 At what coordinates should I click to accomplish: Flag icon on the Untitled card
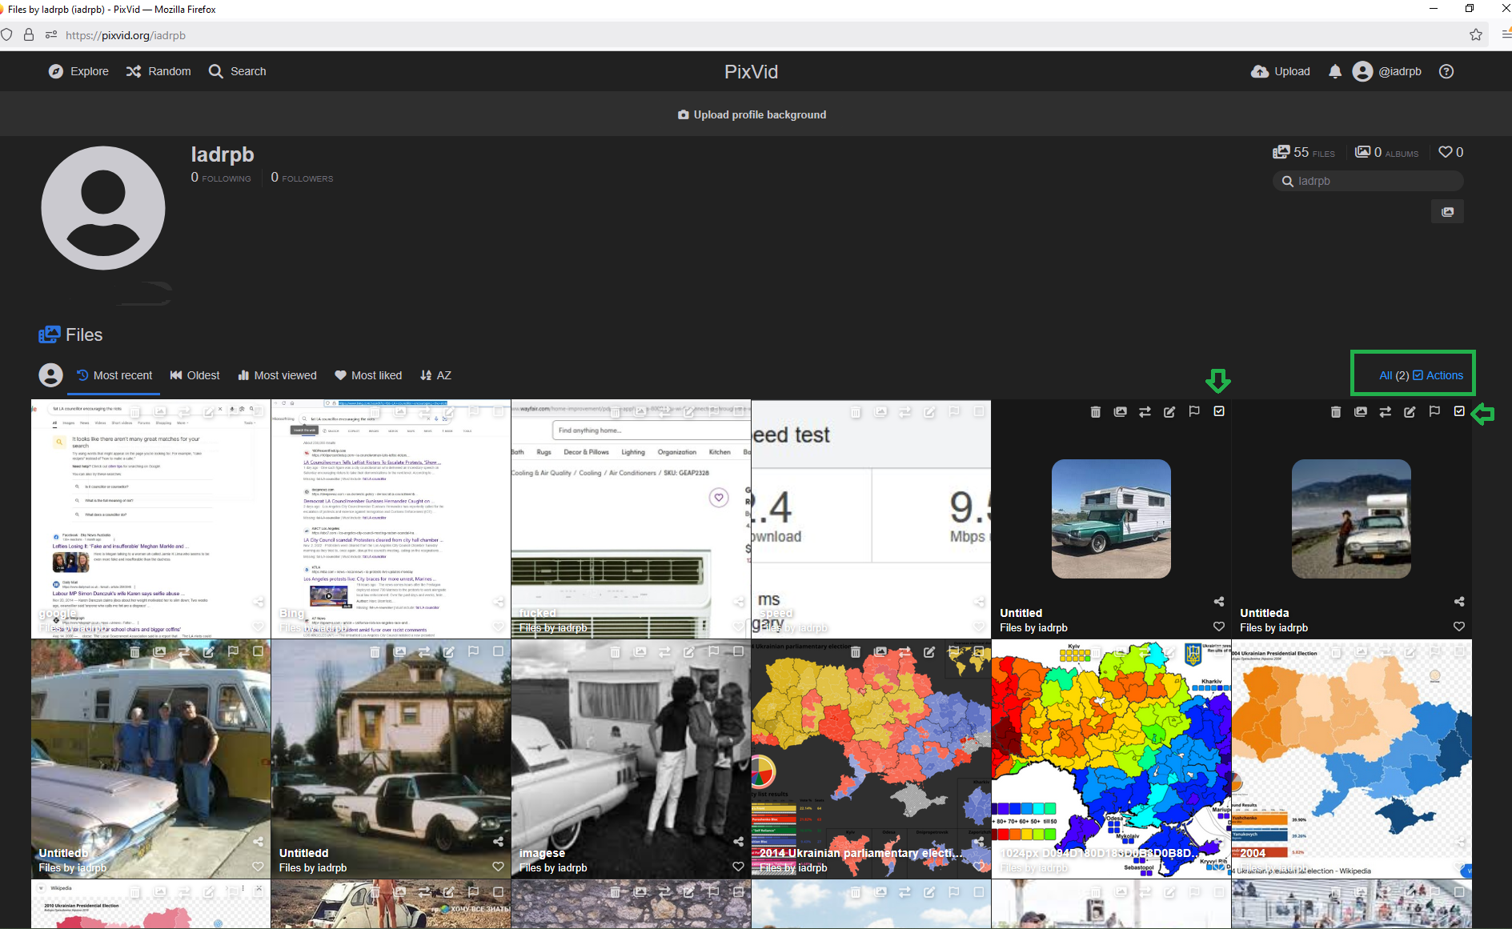1194,411
